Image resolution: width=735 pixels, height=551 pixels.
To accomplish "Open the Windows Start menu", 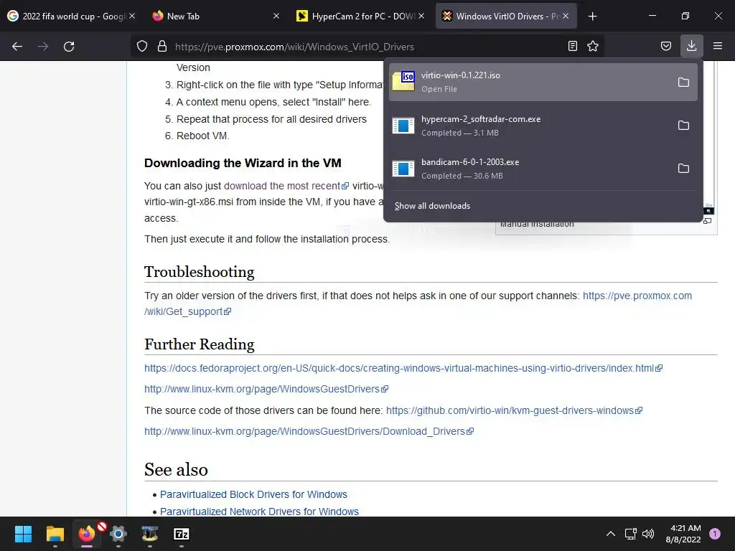I will (x=24, y=534).
